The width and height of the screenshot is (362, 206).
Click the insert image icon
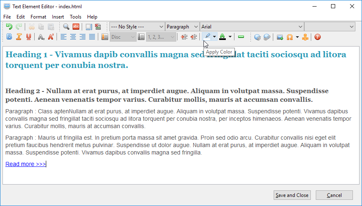pyautogui.click(x=280, y=37)
